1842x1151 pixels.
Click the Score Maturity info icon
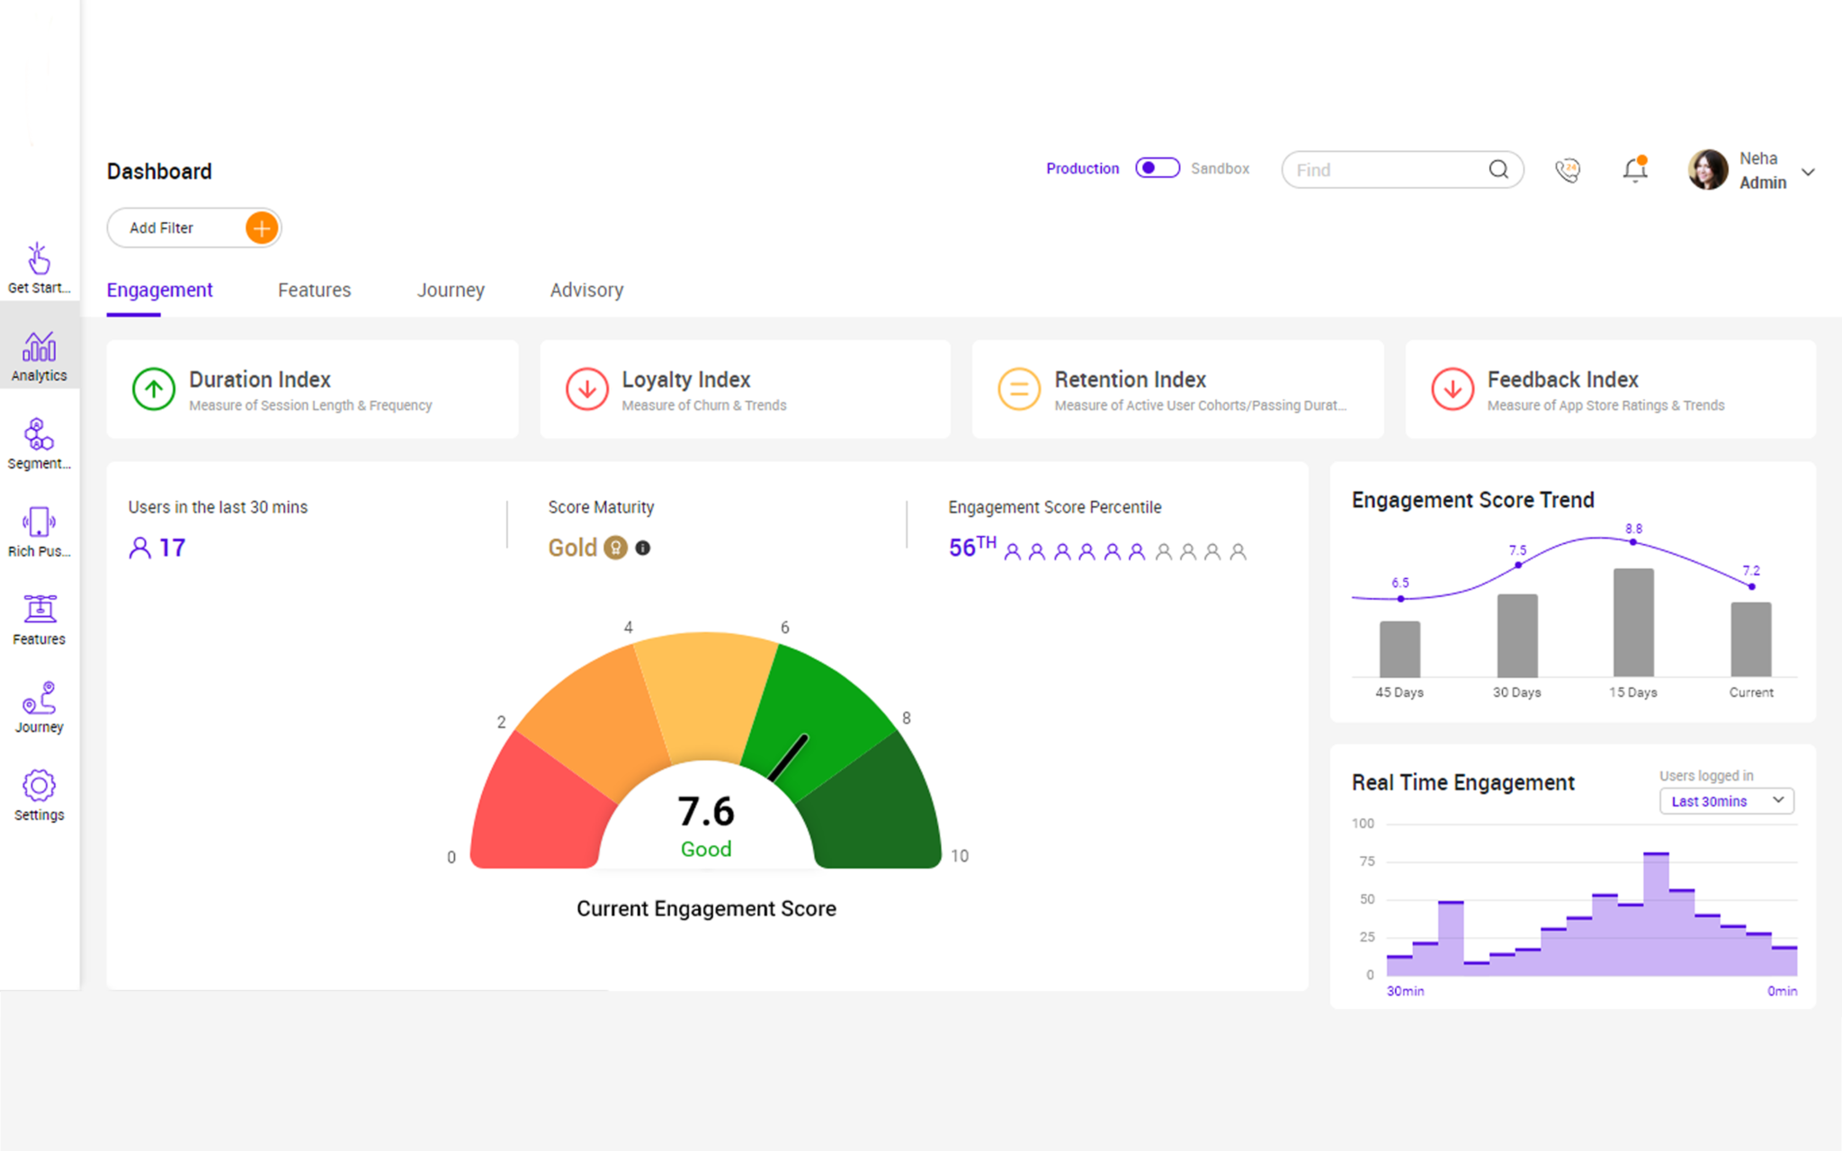[643, 548]
